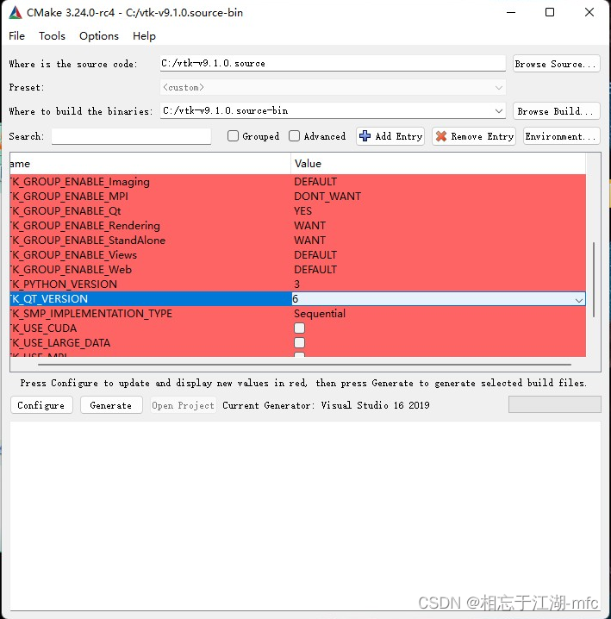
Task: Click the red X Remove Entry icon
Action: tap(441, 136)
